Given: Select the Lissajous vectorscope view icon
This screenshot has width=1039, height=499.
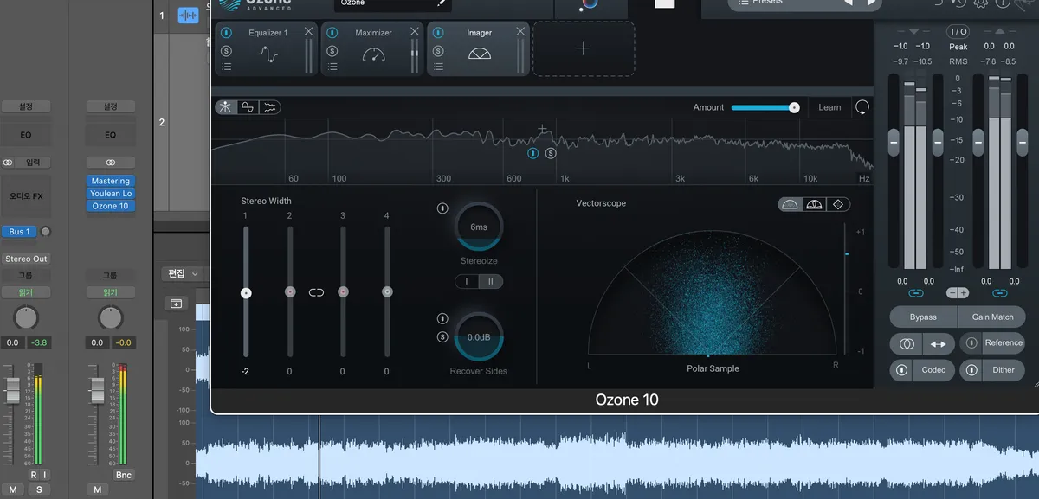Looking at the screenshot, I should click(x=838, y=205).
